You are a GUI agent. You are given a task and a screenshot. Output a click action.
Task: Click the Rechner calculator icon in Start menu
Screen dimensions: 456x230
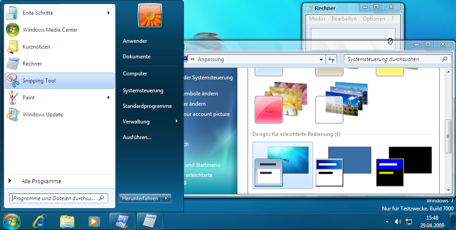[x=12, y=64]
